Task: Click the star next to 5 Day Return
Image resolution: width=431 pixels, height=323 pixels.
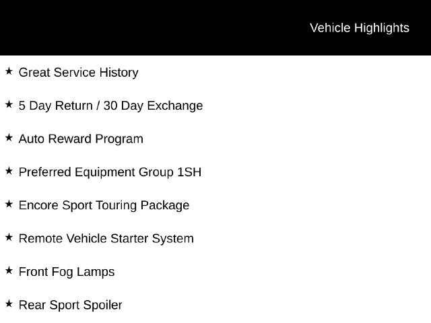Action: 9,104
